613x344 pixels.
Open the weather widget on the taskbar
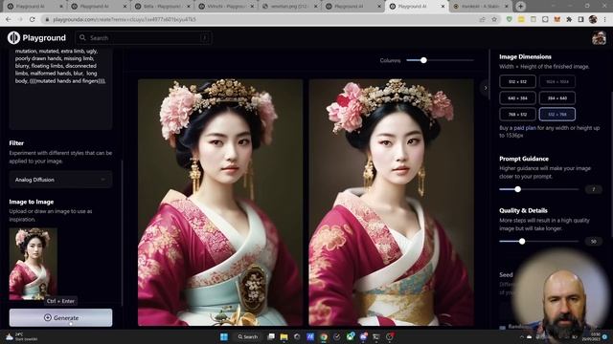pos(21,336)
